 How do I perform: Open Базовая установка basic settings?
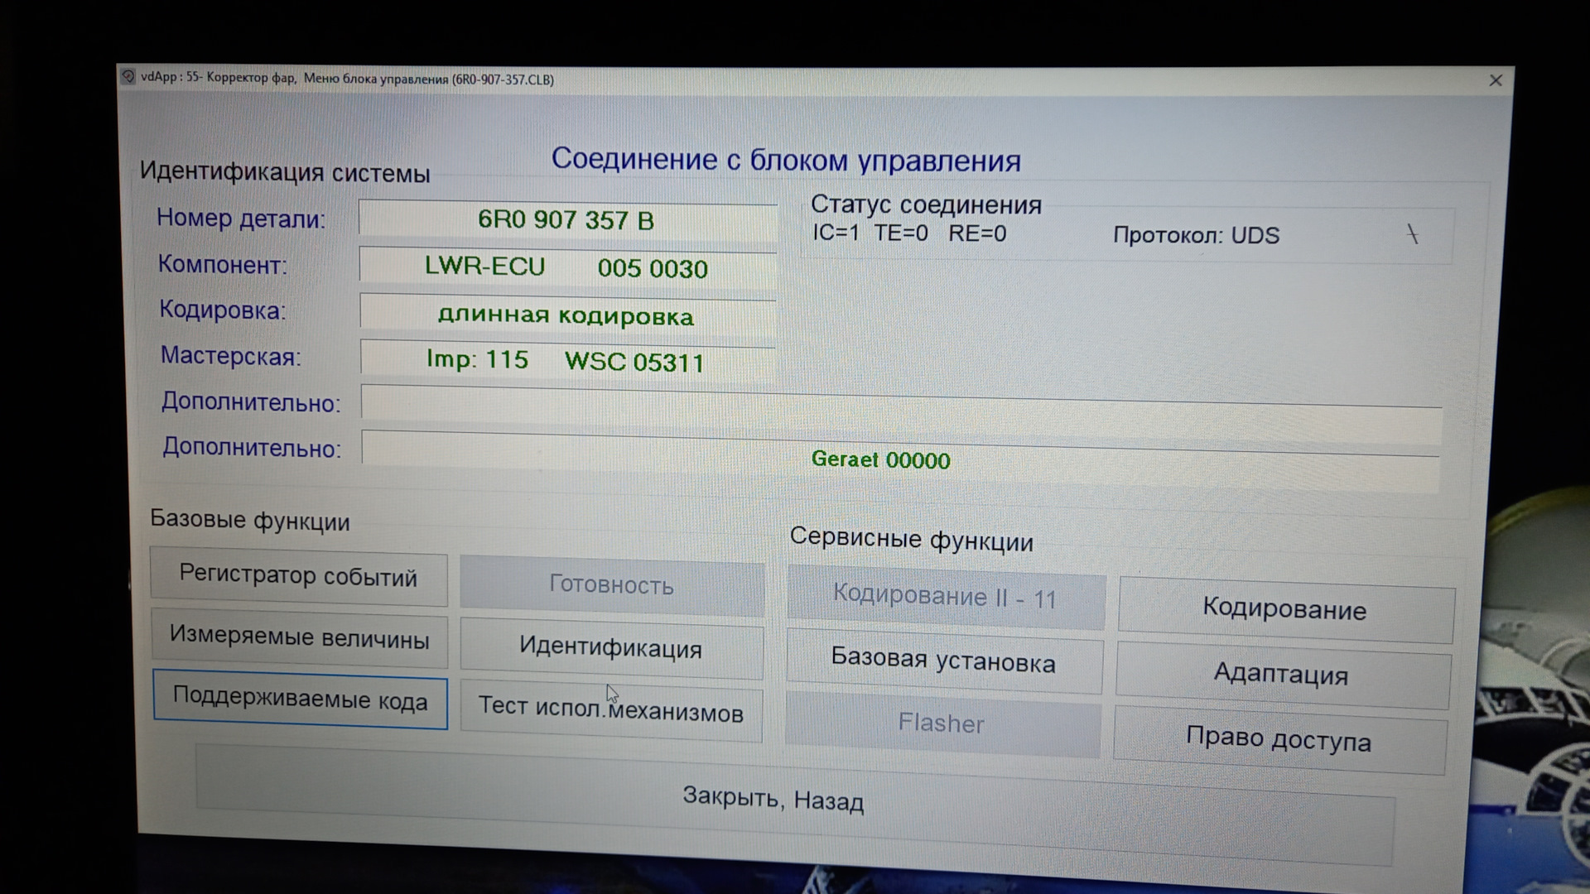tap(944, 661)
